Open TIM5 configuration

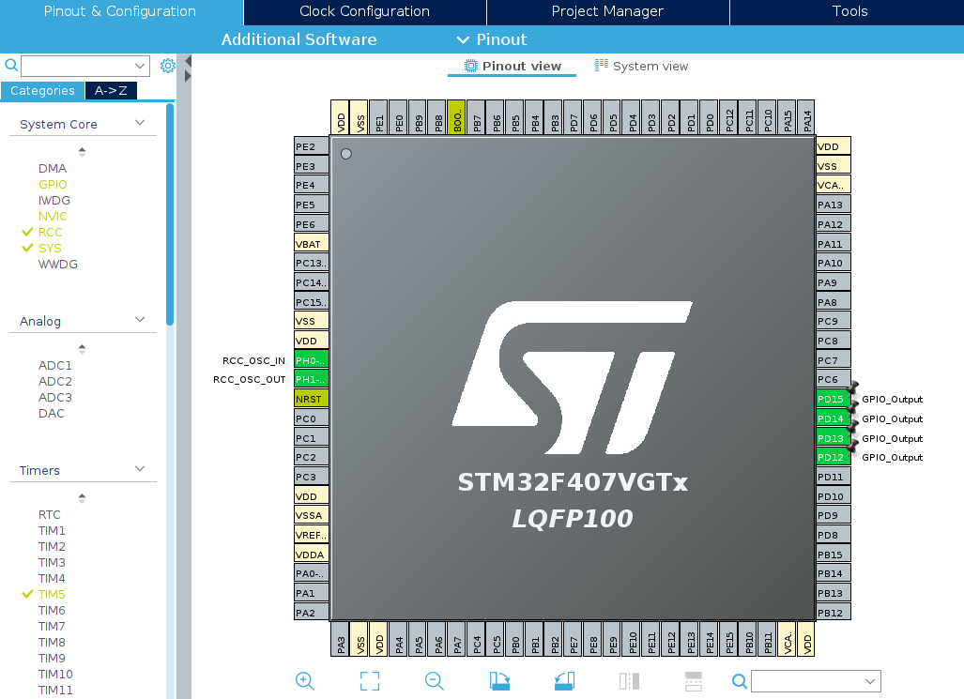click(x=52, y=595)
